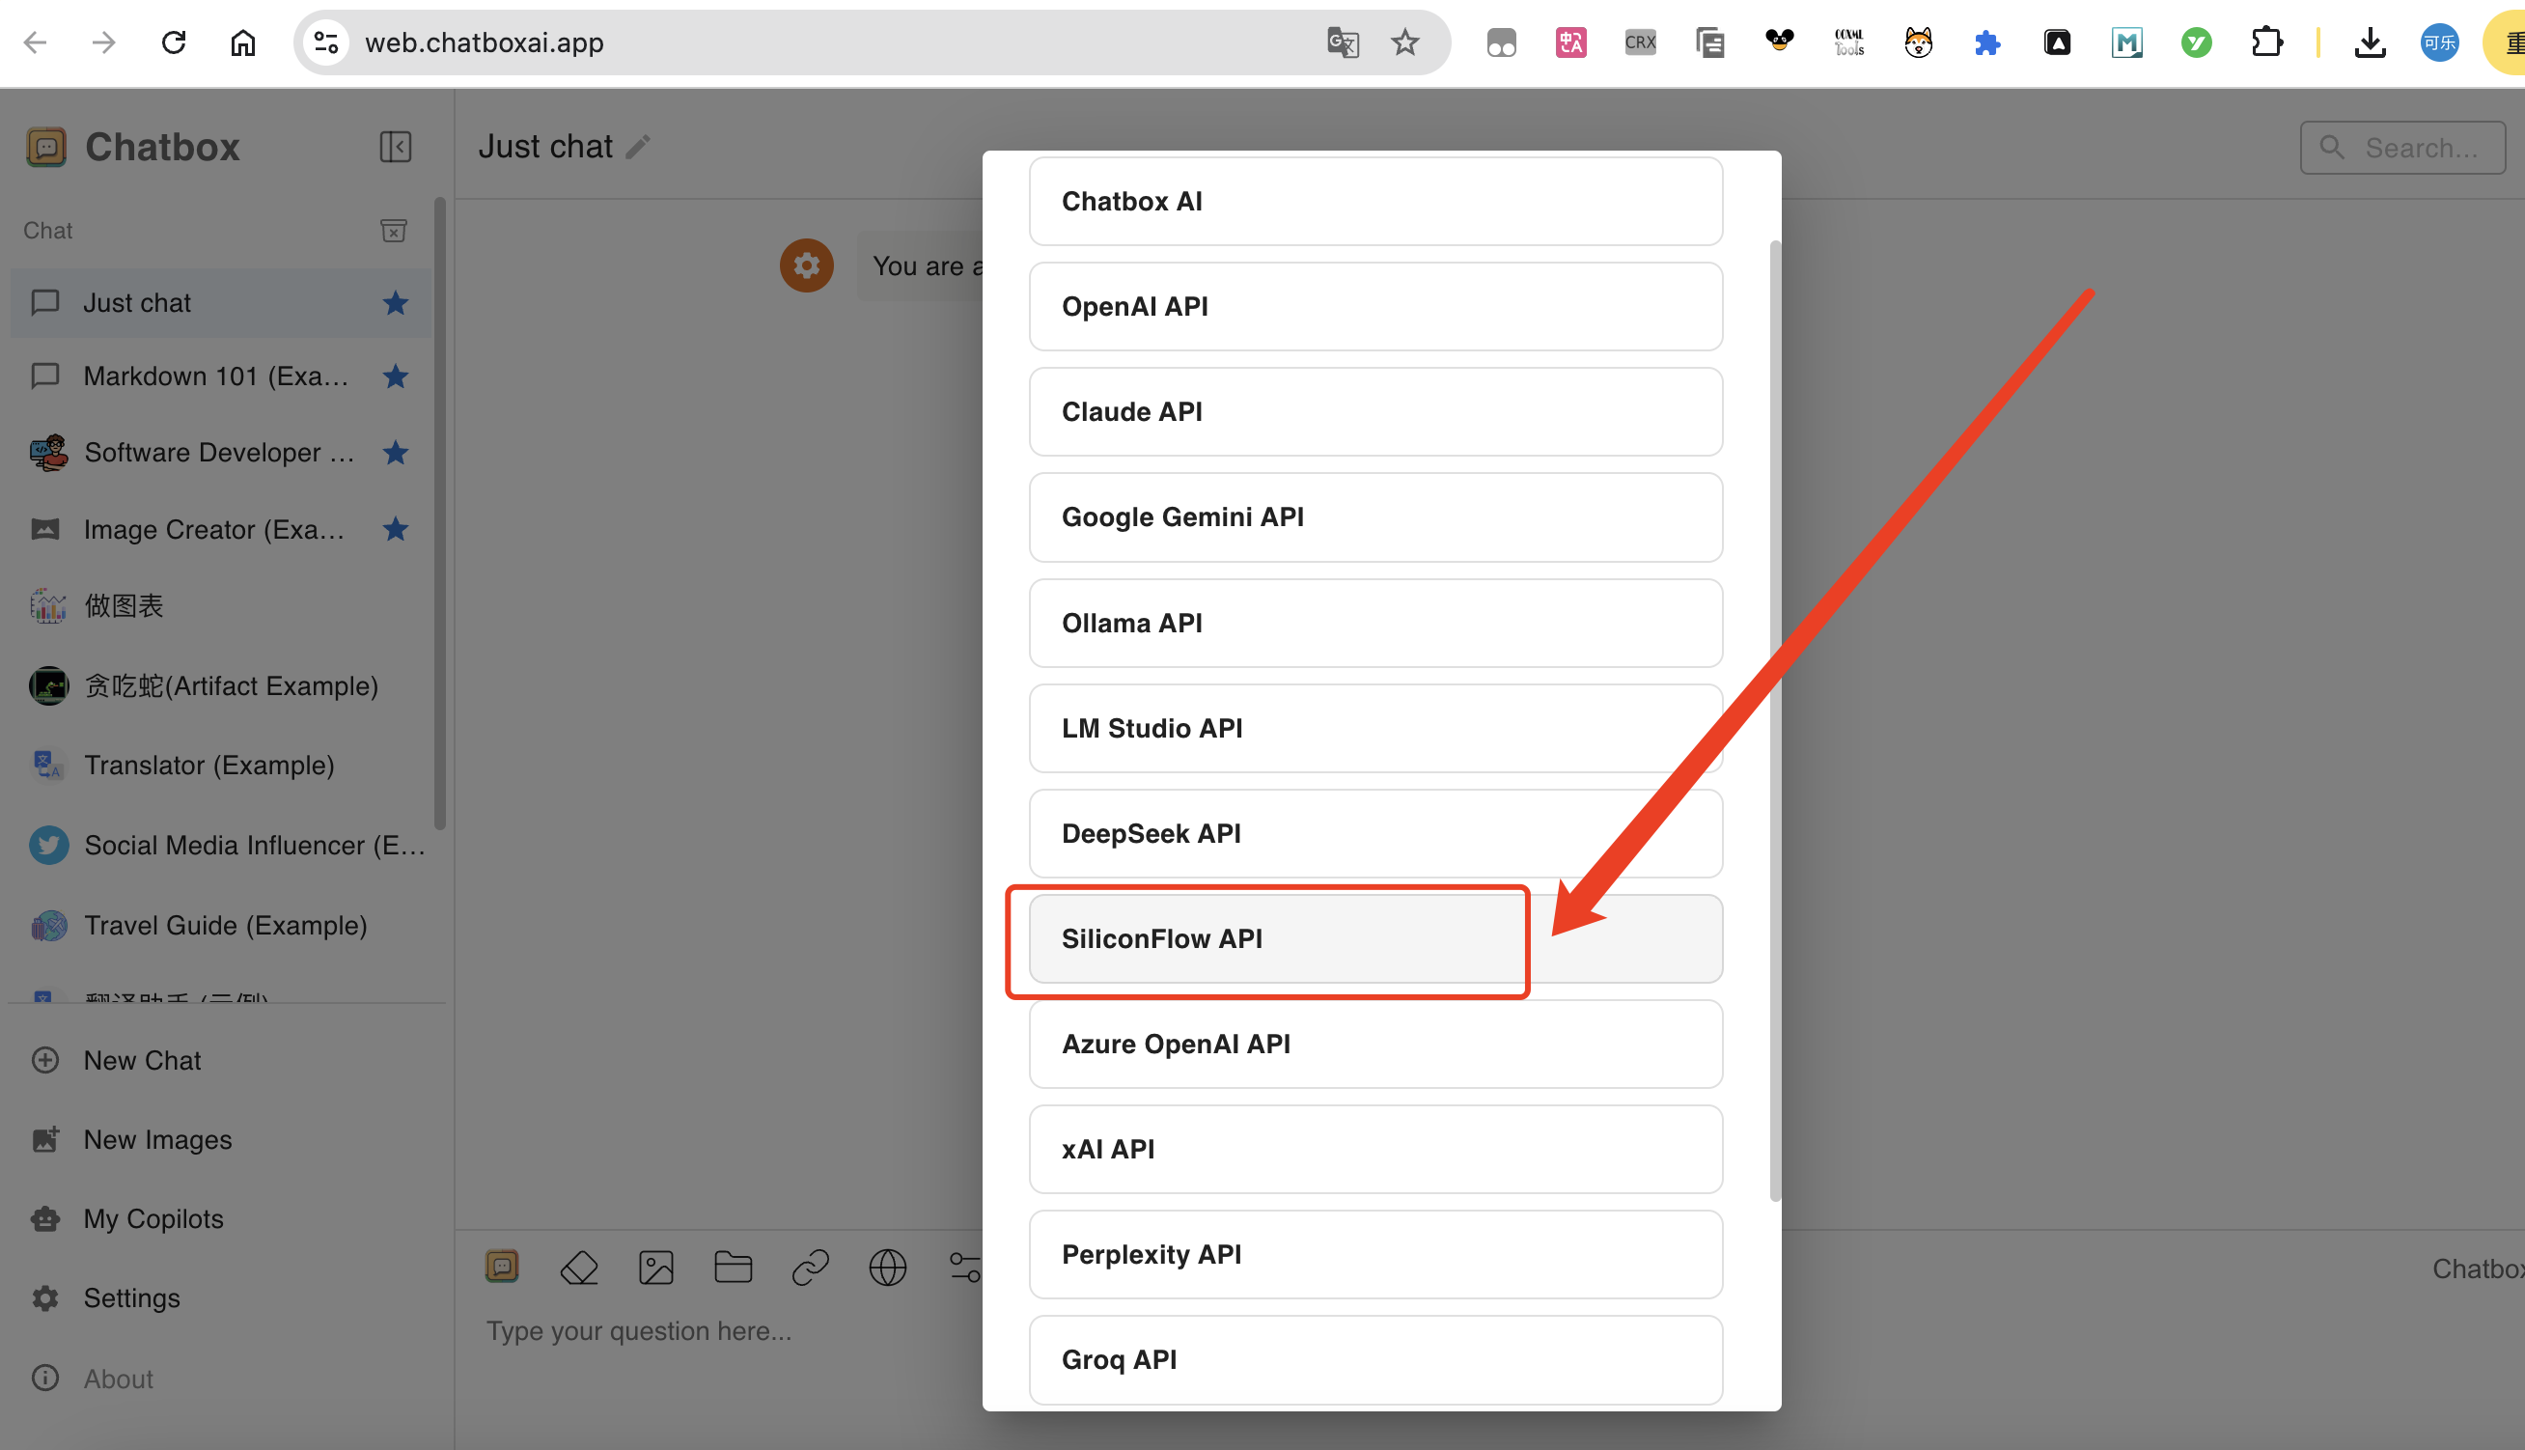Open browser downloads icon

[x=2370, y=42]
